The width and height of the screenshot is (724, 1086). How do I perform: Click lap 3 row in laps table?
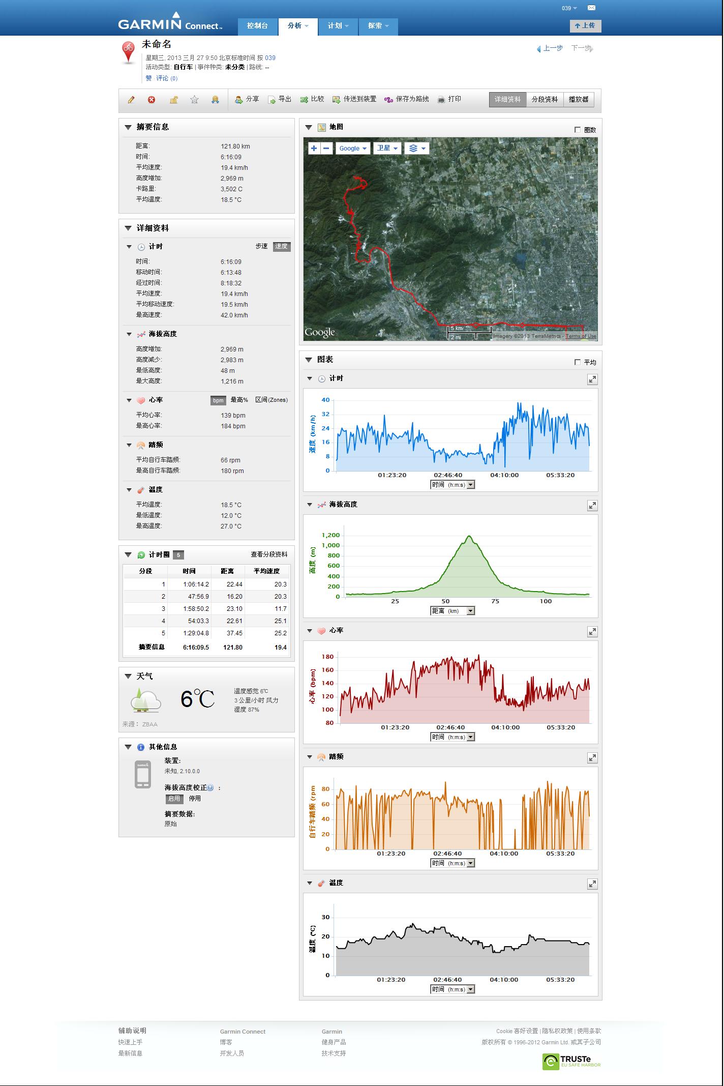(x=206, y=609)
